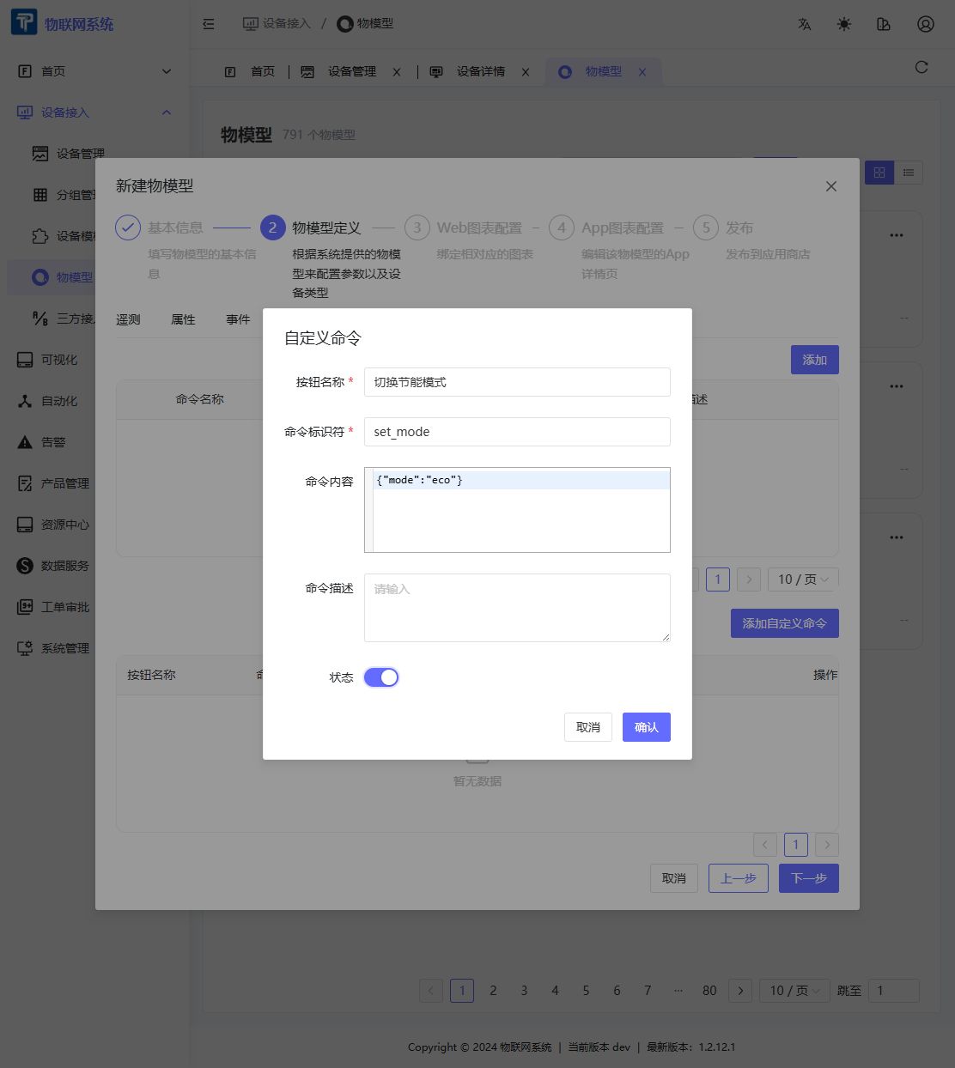Image resolution: width=955 pixels, height=1068 pixels.
Task: Switch to the 设备详情 page tab
Action: [x=481, y=72]
